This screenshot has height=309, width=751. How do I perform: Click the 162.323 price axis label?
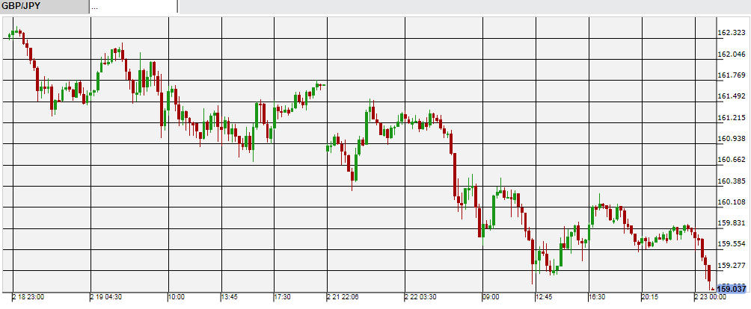732,34
